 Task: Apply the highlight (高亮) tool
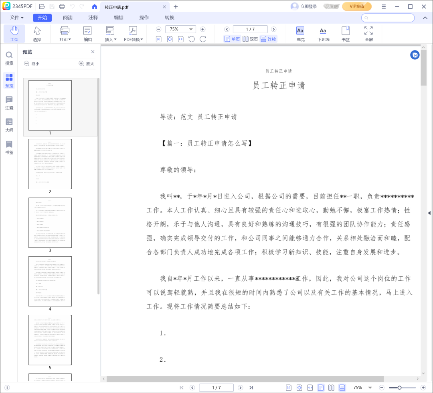click(300, 34)
